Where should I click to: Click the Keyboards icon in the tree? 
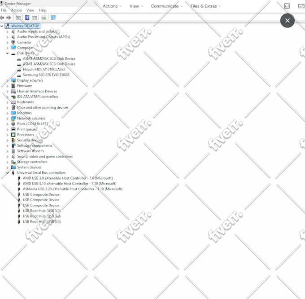click(x=13, y=102)
